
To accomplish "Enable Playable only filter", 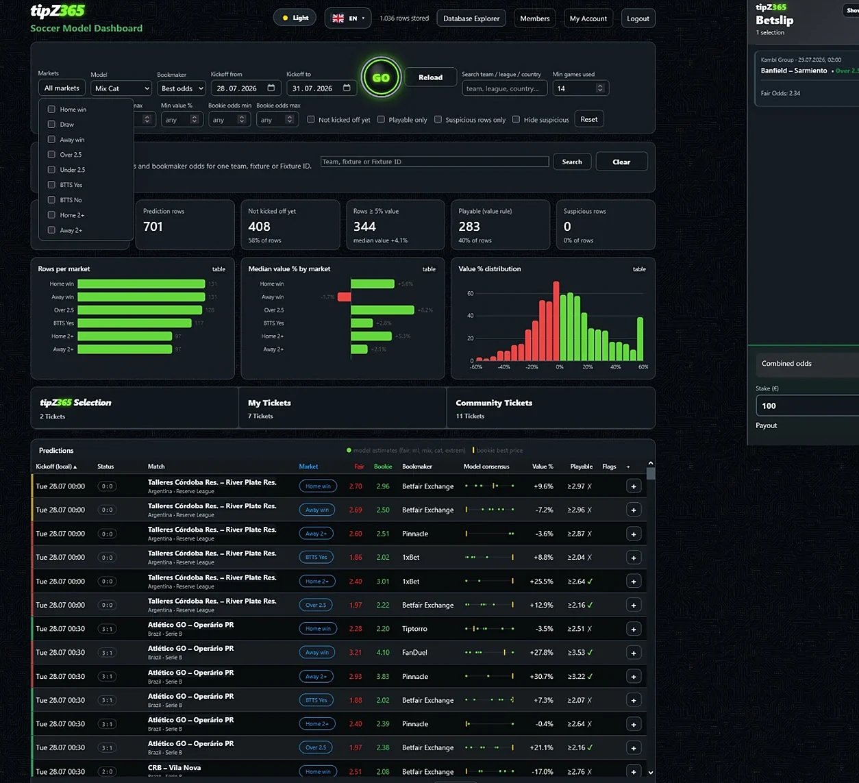I will 381,119.
